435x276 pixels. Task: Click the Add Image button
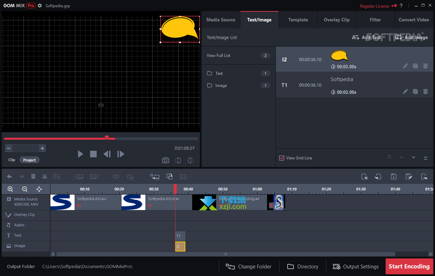coord(411,37)
